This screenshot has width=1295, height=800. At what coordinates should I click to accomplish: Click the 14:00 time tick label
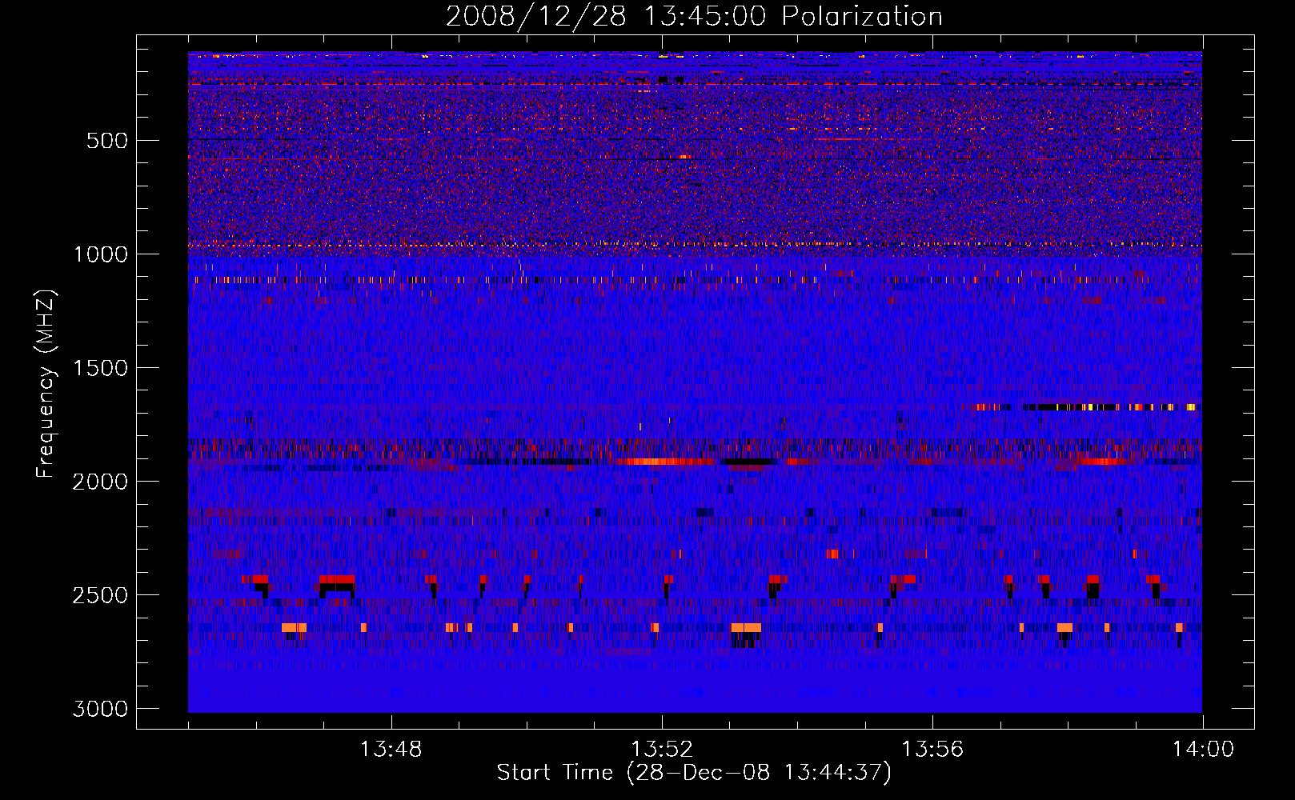coord(1203,750)
